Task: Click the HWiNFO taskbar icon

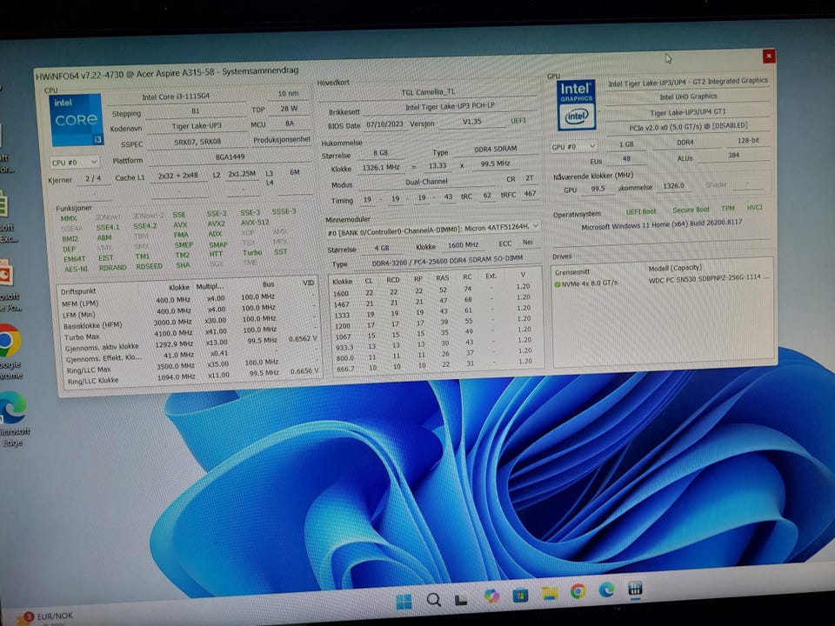Action: [635, 589]
